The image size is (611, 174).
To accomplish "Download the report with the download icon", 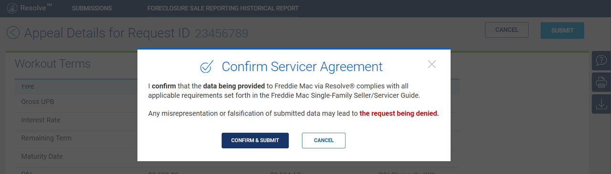I will coord(601,104).
